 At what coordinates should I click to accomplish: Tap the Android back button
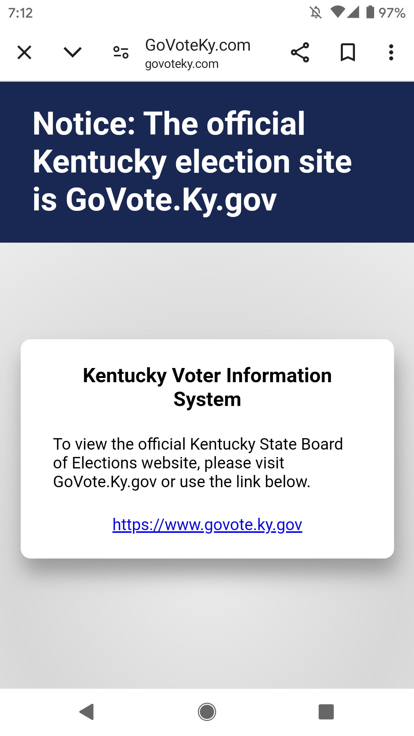coord(87,712)
